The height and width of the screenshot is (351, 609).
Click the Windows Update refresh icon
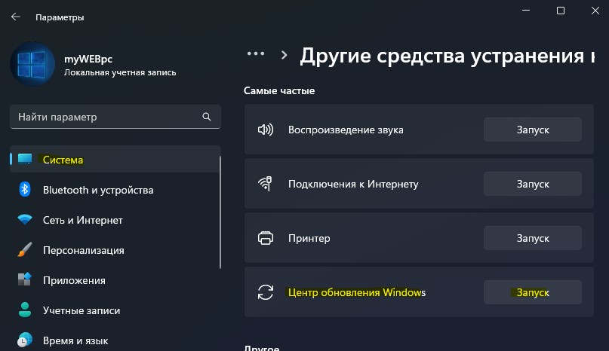click(x=266, y=292)
